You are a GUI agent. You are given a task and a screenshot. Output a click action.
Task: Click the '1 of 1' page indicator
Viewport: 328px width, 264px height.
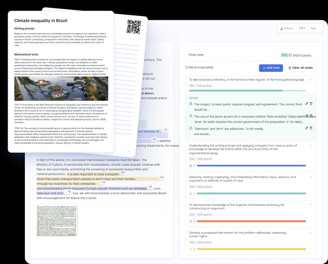(x=302, y=28)
